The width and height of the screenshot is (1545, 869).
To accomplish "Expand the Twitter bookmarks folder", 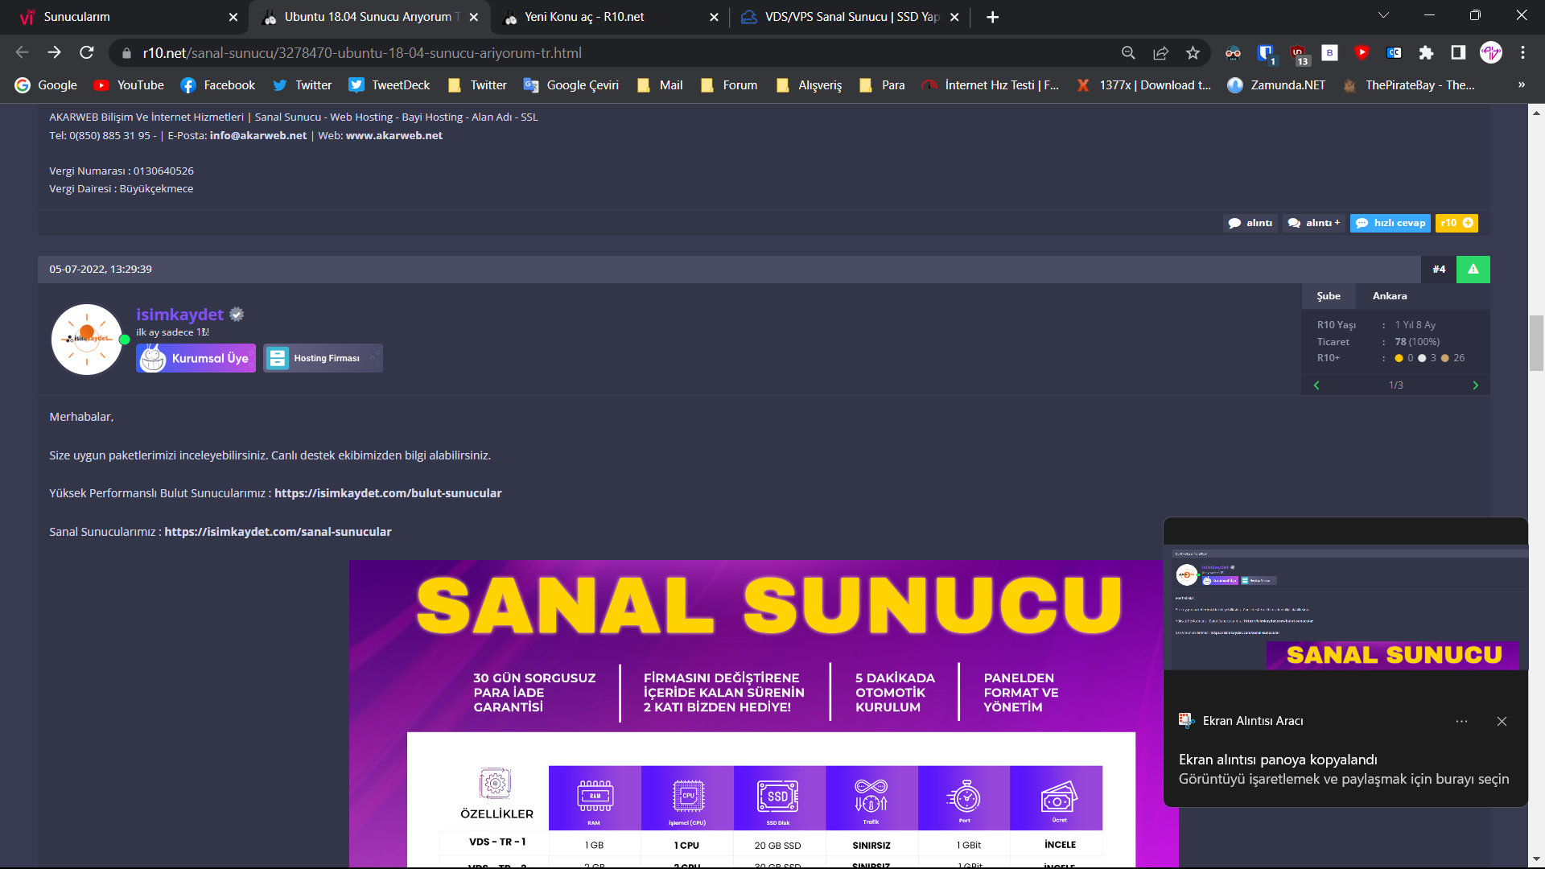I will pos(477,85).
